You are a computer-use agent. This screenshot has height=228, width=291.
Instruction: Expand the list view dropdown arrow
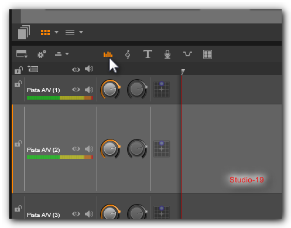[x=81, y=32]
